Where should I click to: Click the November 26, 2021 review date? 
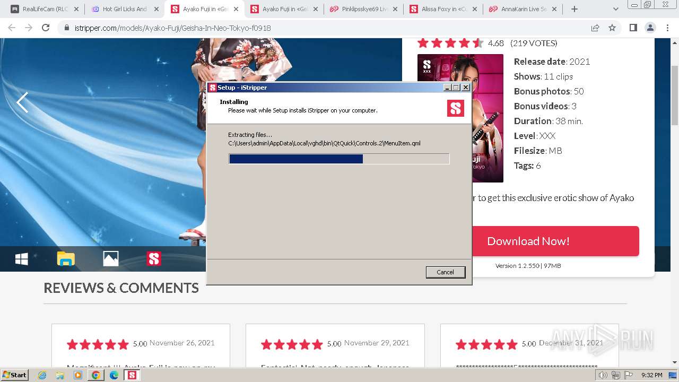tap(182, 343)
